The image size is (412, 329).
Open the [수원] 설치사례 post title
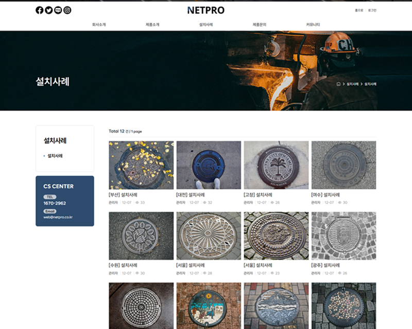pos(123,265)
